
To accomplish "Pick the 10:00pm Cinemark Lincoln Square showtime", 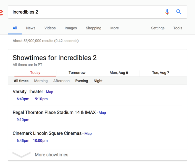I will (40, 141).
